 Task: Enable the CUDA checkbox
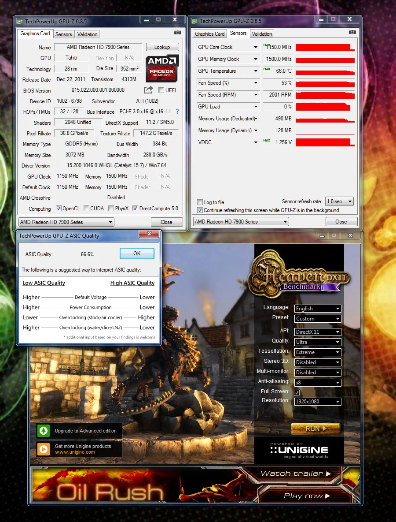click(86, 209)
